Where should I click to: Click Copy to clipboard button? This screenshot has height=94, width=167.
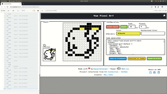pos(118,58)
